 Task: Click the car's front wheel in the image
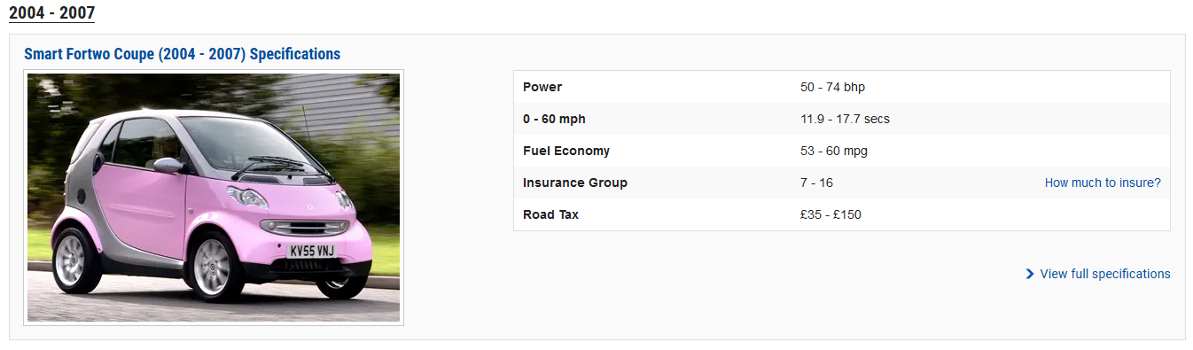(x=212, y=266)
